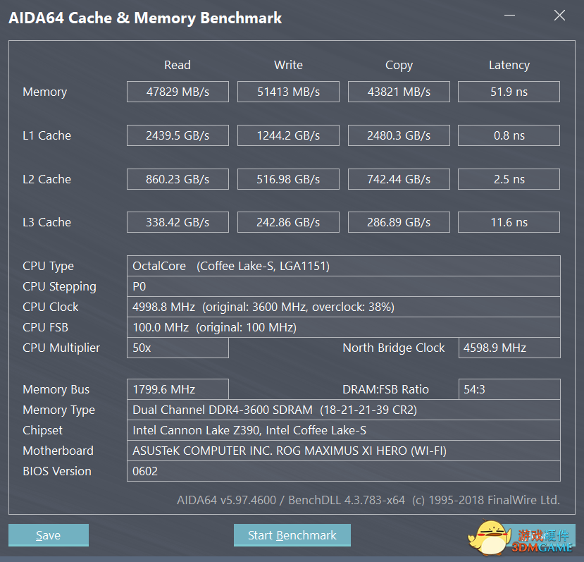
Task: Click the L3 Cache row label
Action: point(46,222)
